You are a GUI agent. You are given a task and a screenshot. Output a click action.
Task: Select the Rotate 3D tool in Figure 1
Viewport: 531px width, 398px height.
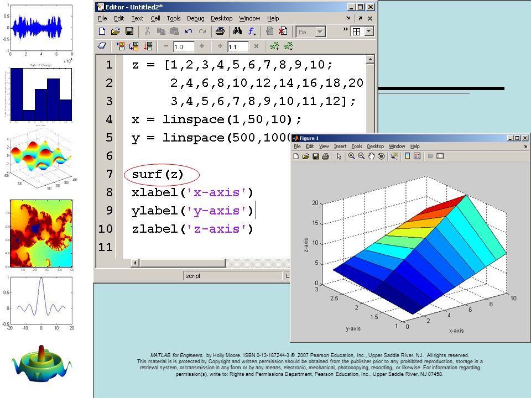point(381,156)
